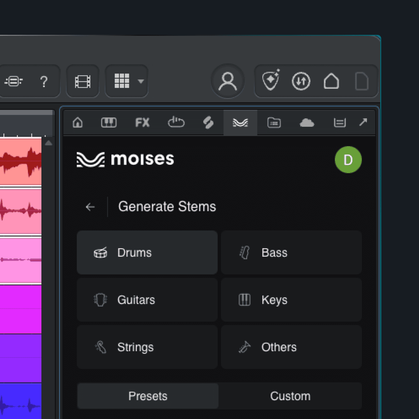Screen dimensions: 419x419
Task: Toggle the Keys stem option
Action: click(x=291, y=300)
